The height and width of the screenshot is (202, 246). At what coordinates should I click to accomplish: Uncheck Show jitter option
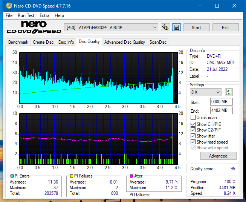click(x=193, y=136)
